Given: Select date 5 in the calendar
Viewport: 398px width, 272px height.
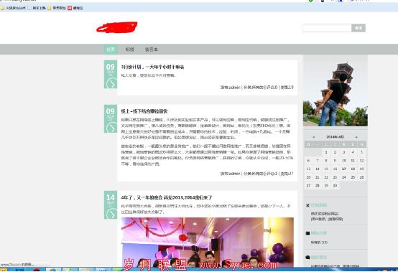Looking at the screenshot, I should tap(361, 152).
